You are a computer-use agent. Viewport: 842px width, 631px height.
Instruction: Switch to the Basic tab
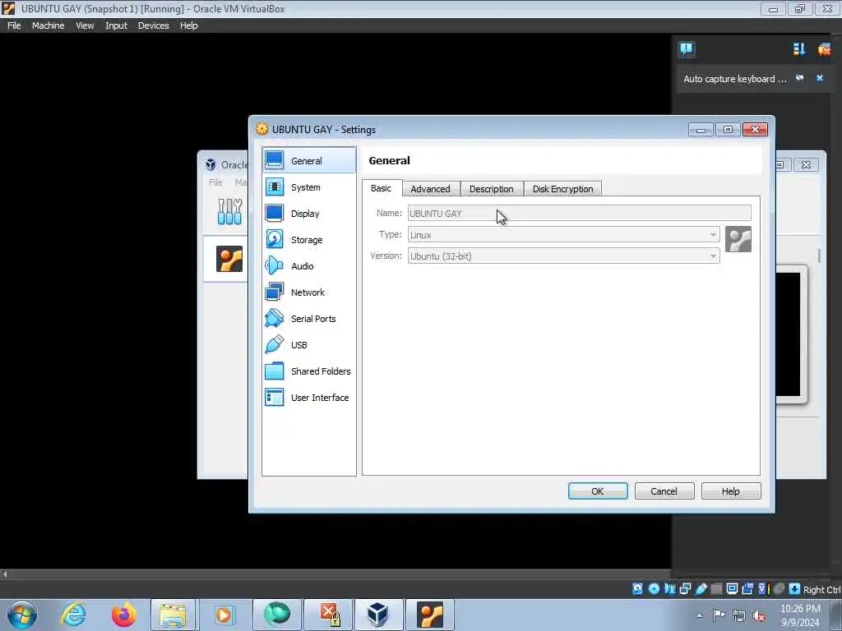382,188
